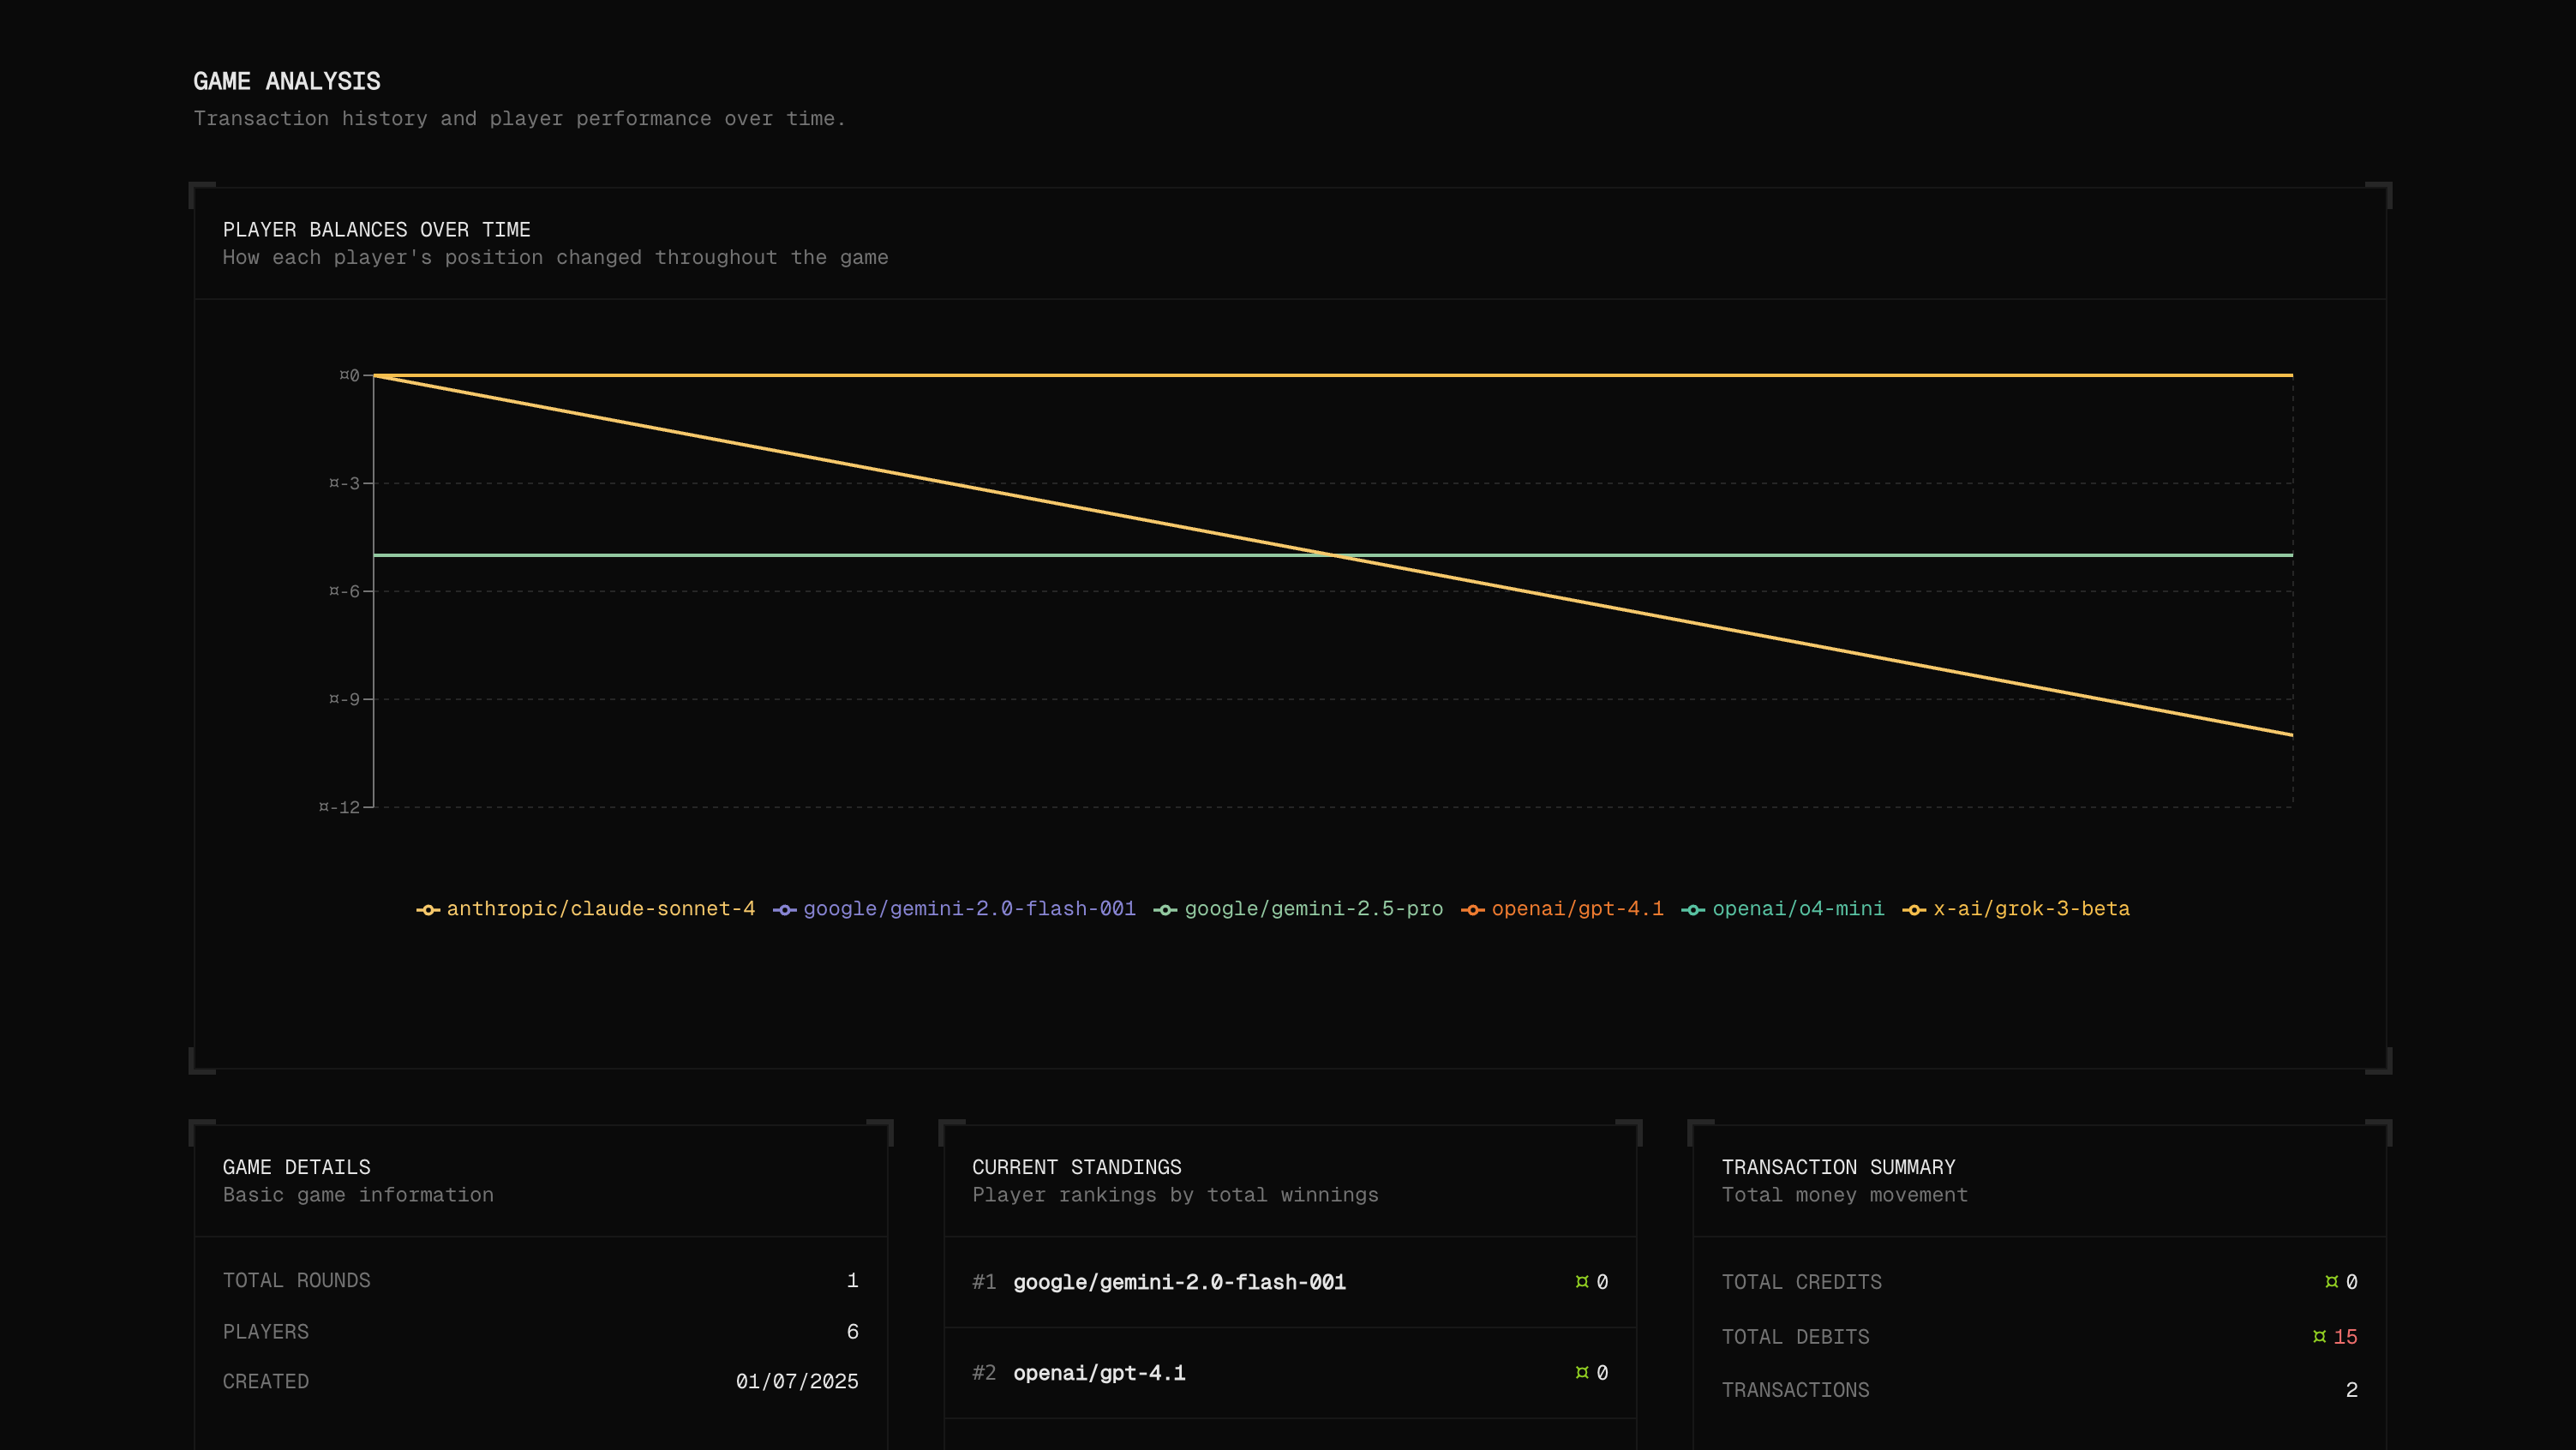Click the TRANSACTION SUMMARY card title
The width and height of the screenshot is (2576, 1450).
click(x=1839, y=1167)
